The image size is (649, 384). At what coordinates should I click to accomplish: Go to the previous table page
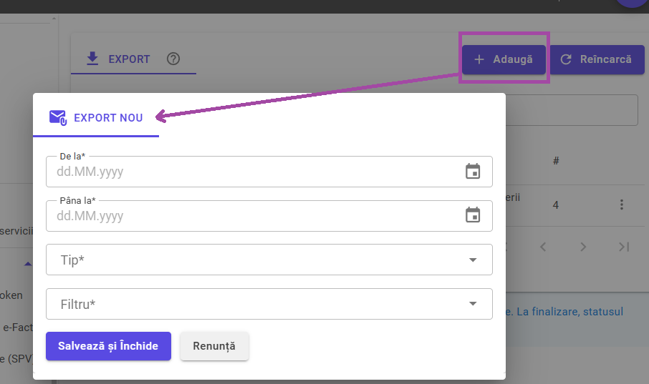click(543, 247)
